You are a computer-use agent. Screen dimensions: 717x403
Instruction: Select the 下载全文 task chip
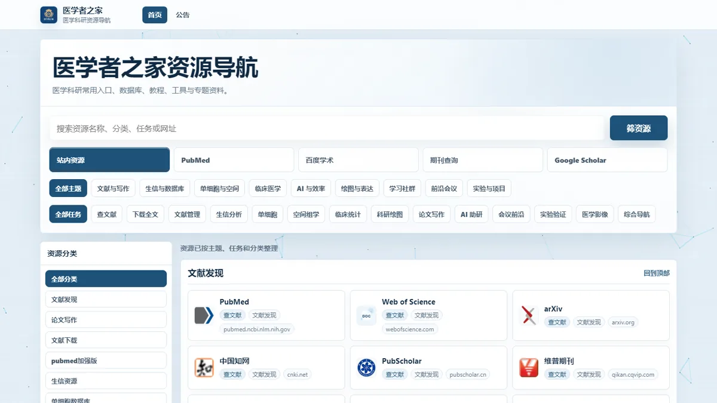145,214
